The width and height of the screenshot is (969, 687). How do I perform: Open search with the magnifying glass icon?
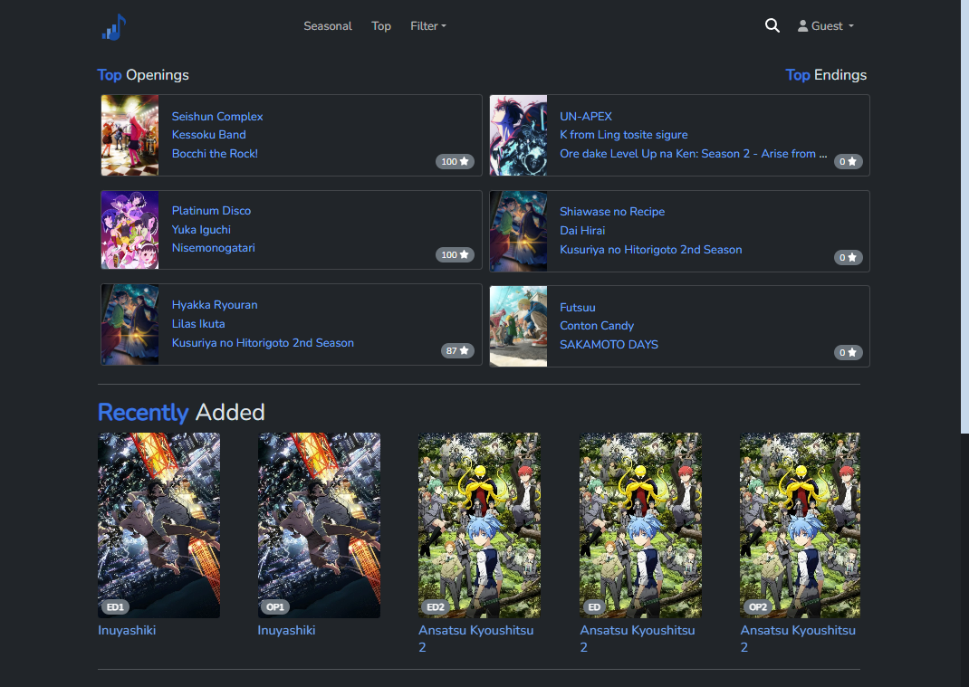coord(772,25)
